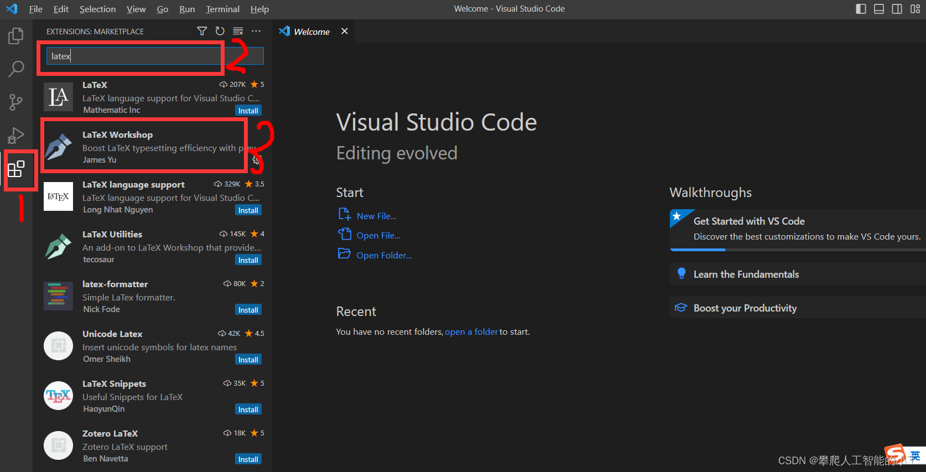Toggle the primary side bar layout icon

861,9
